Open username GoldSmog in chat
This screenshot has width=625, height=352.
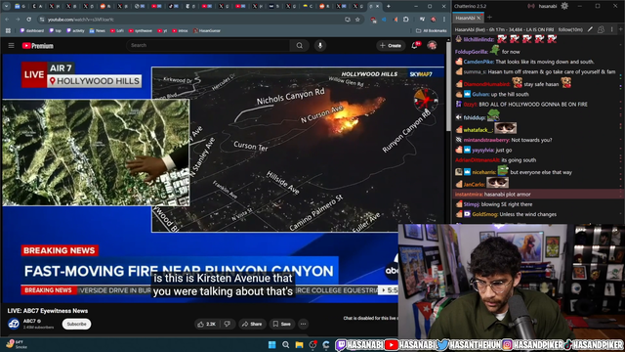pos(484,214)
